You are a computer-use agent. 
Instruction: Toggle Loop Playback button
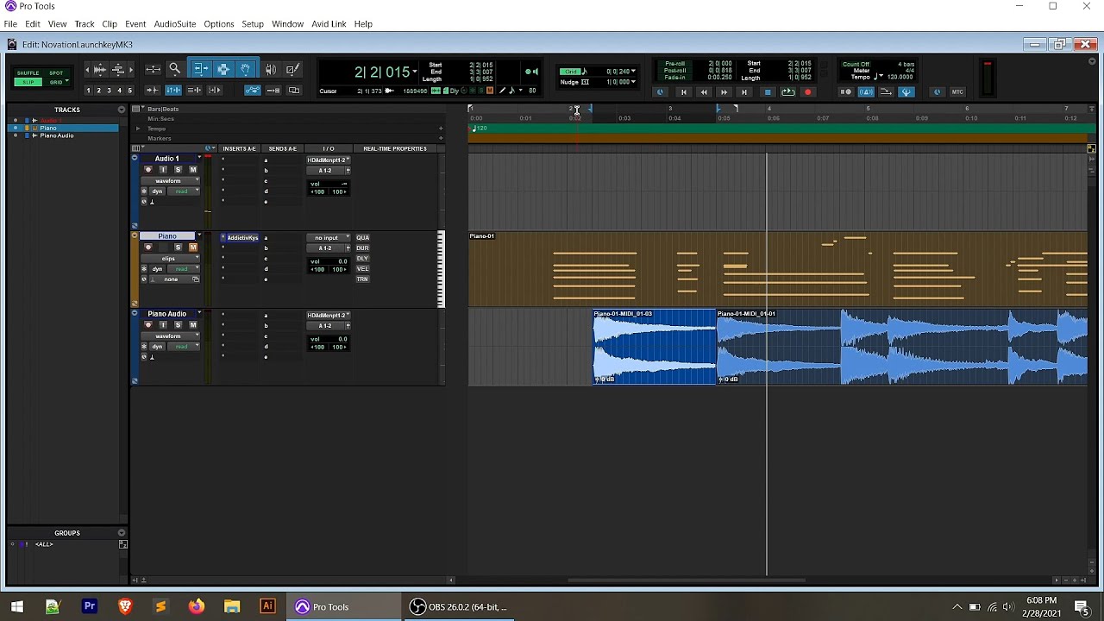(x=787, y=92)
